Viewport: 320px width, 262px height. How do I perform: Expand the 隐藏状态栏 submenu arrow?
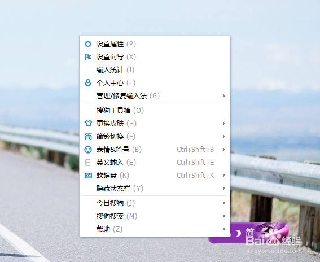[x=224, y=188]
